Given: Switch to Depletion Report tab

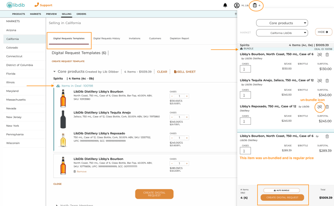Looking at the screenshot, I should point(179,38).
